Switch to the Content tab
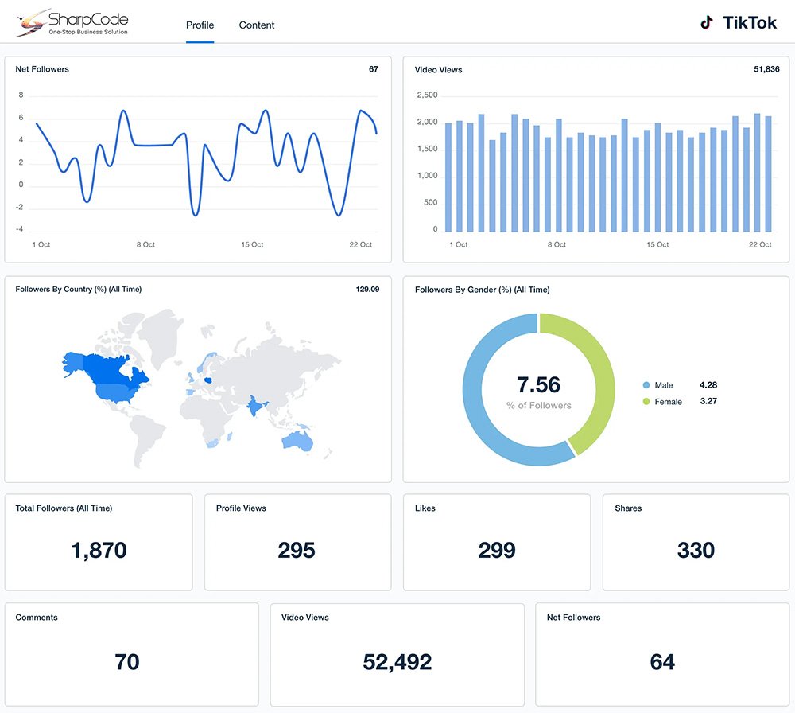 (x=257, y=25)
